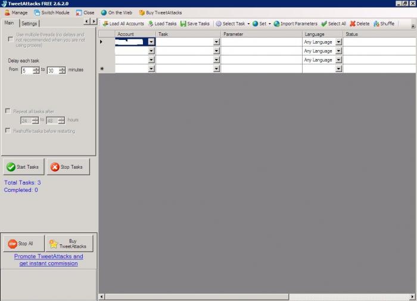Click the Task column header
This screenshot has width=417, height=301.
coord(188,34)
